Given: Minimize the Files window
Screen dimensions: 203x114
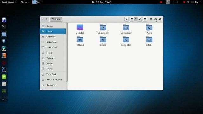Looking at the screenshot, I should point(151,19).
